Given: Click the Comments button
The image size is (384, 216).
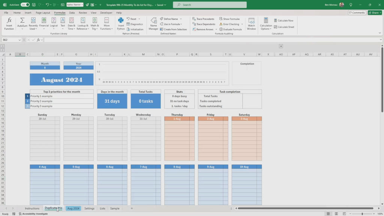Looking at the screenshot, I should [x=357, y=13].
